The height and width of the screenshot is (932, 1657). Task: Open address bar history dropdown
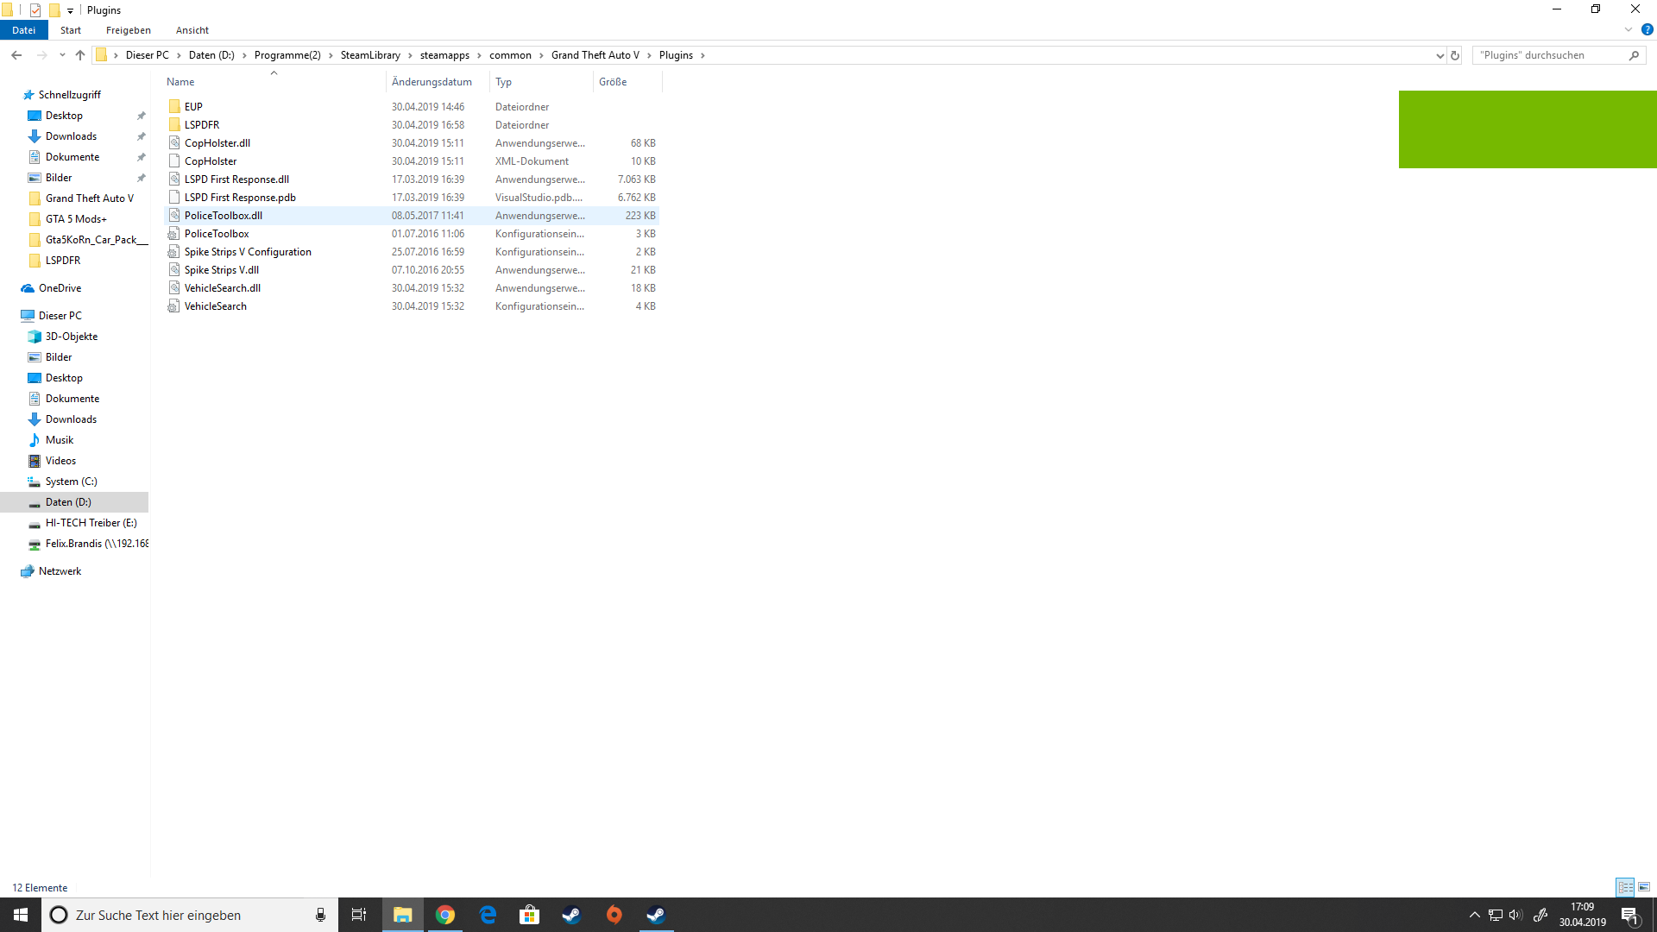(x=1440, y=55)
